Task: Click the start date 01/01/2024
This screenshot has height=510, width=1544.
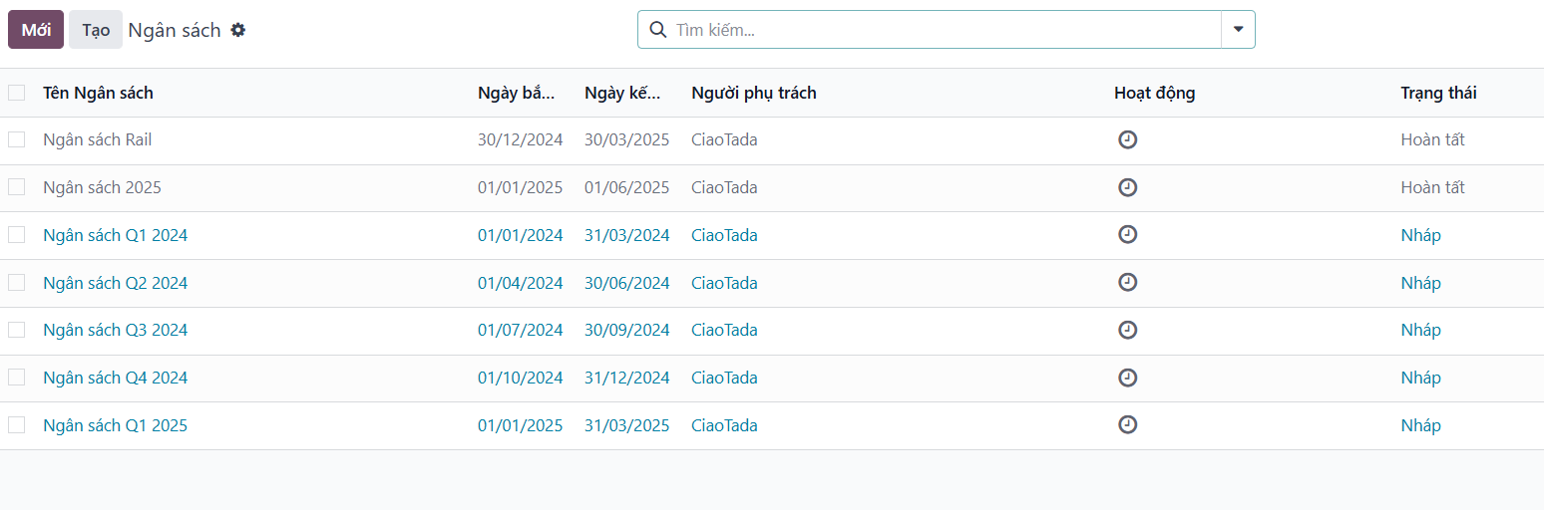Action: point(520,235)
